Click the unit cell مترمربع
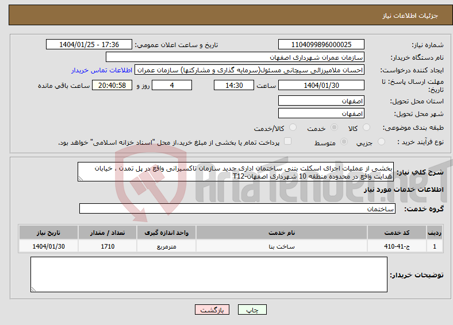This screenshot has height=325, width=453. (166, 246)
